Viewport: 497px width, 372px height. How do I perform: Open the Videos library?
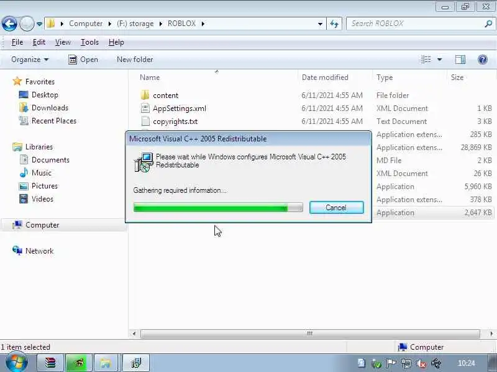pyautogui.click(x=42, y=199)
